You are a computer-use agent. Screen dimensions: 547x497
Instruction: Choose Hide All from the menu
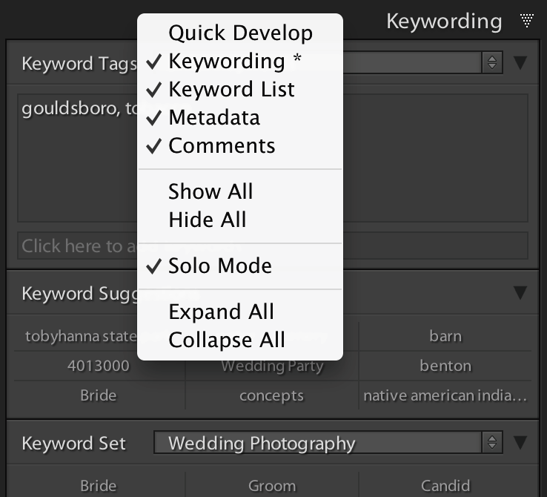(208, 220)
